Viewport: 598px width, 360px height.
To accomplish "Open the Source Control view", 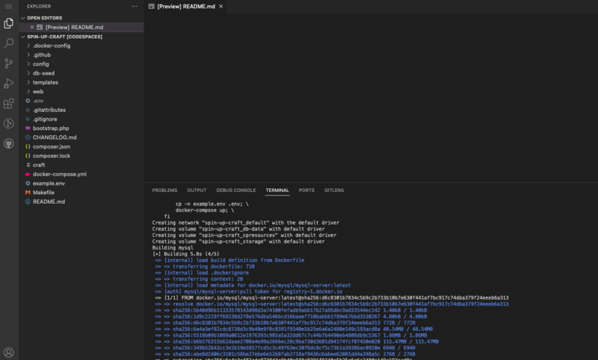I will [9, 63].
